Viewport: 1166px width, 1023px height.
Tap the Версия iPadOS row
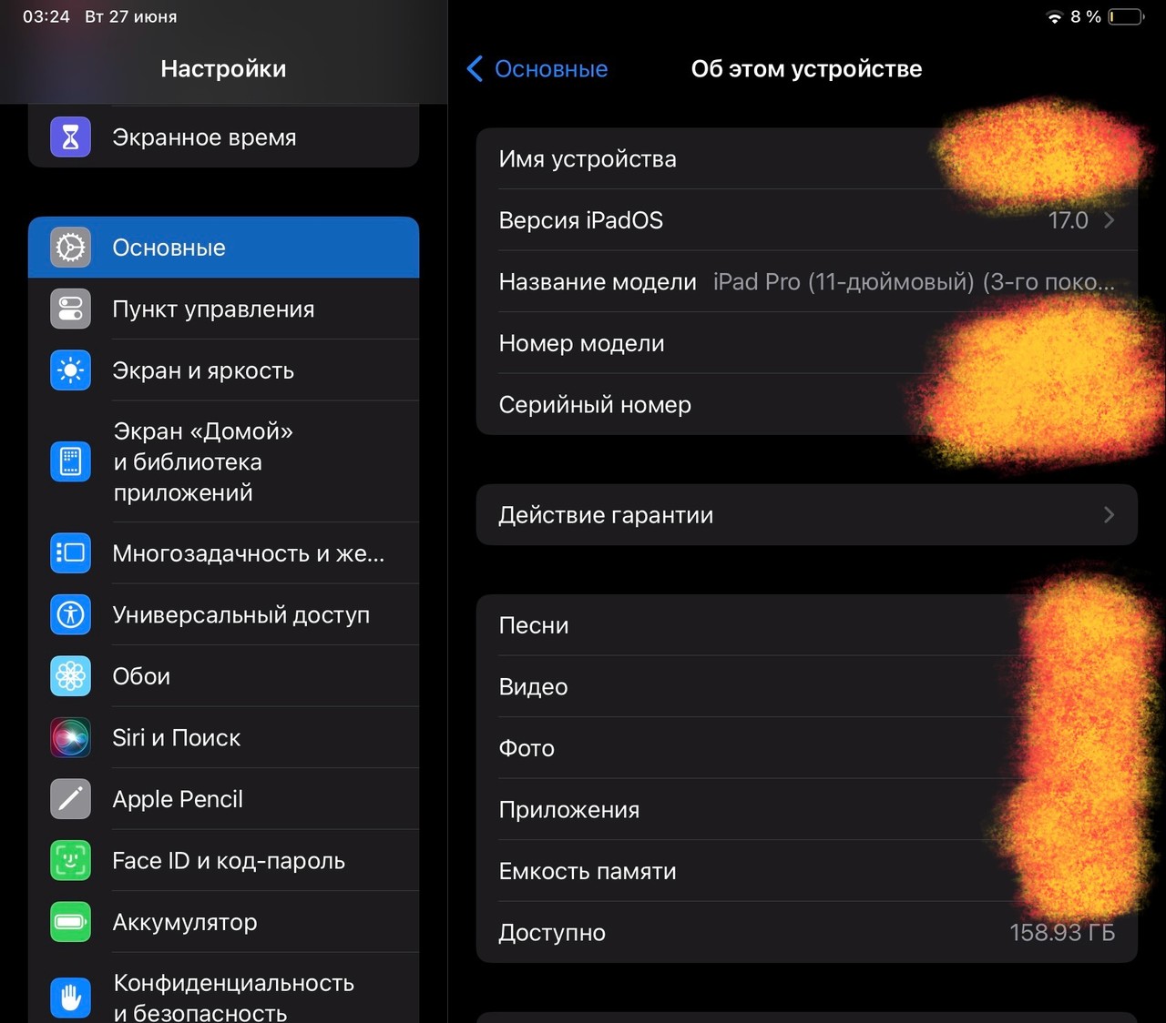(807, 220)
